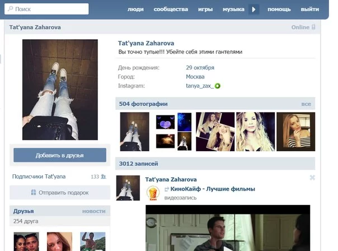The width and height of the screenshot is (338, 251).
Task: Click the profile name heading above status
Action: pyautogui.click(x=146, y=43)
